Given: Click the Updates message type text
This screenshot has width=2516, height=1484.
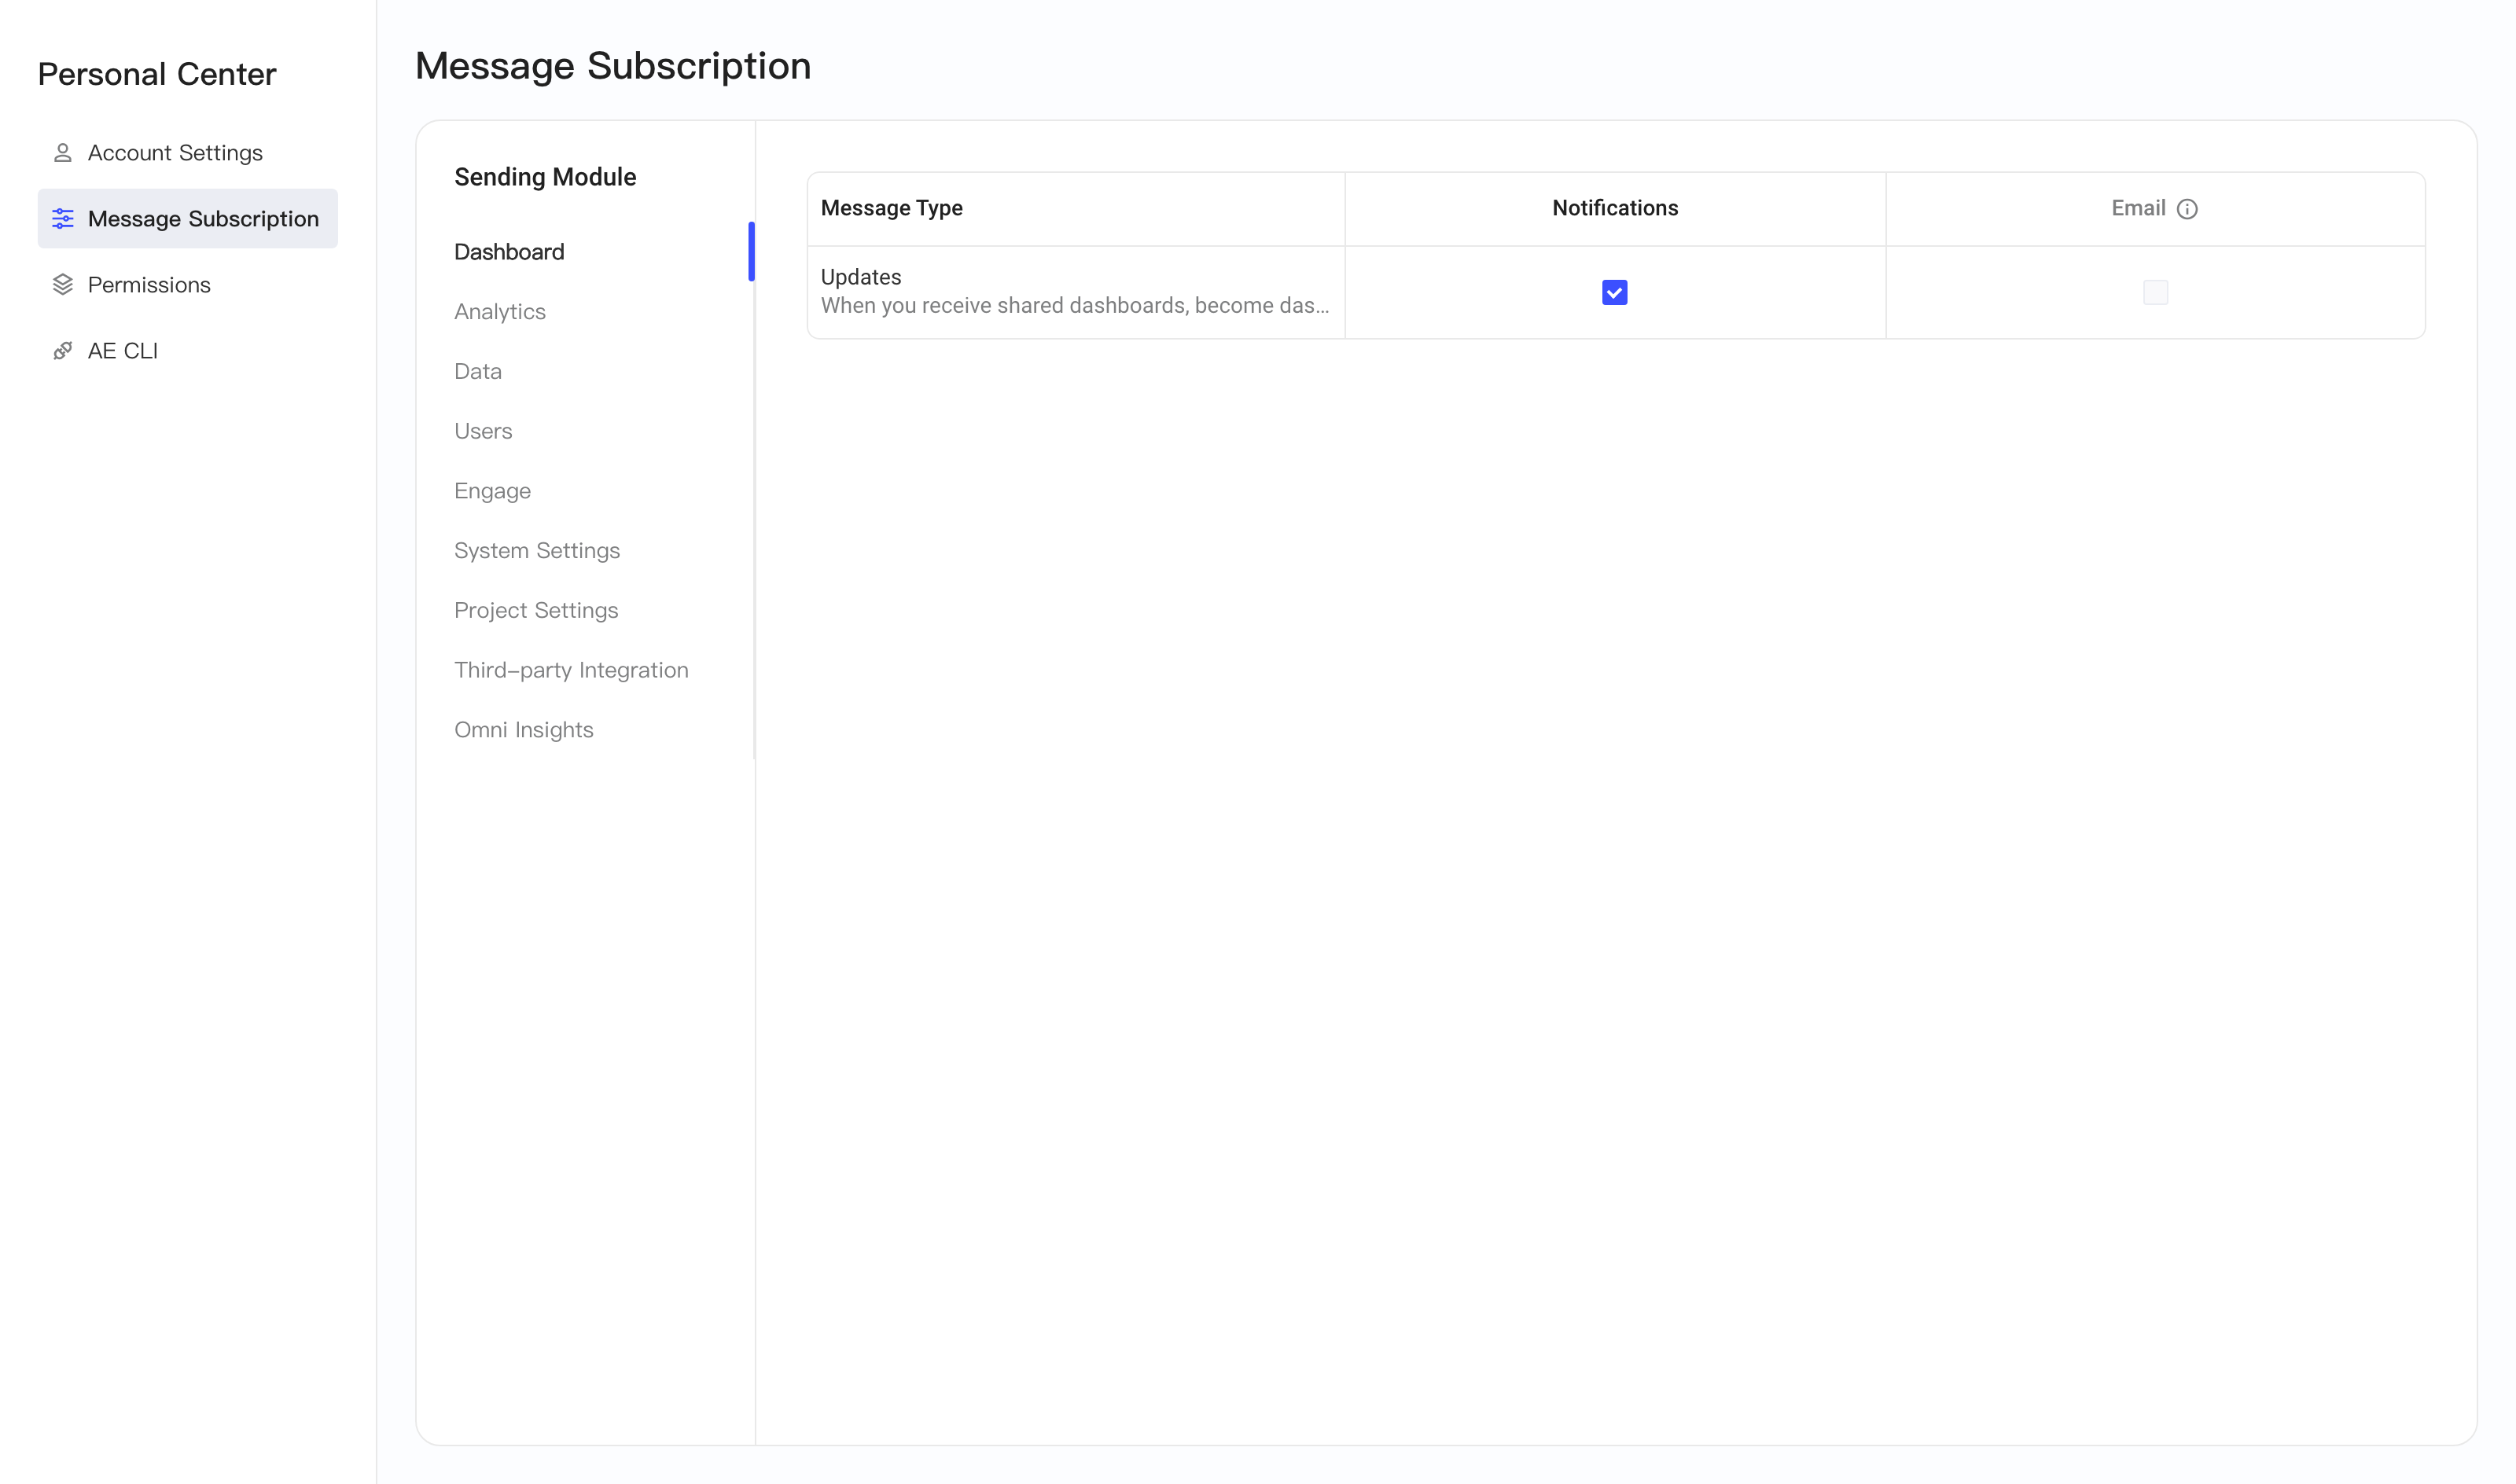Looking at the screenshot, I should pyautogui.click(x=861, y=277).
